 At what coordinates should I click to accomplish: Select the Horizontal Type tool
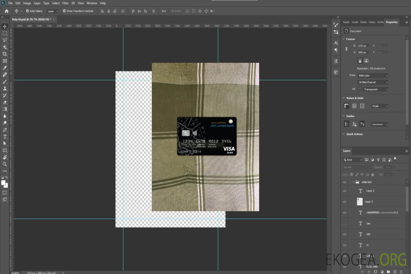[5, 137]
